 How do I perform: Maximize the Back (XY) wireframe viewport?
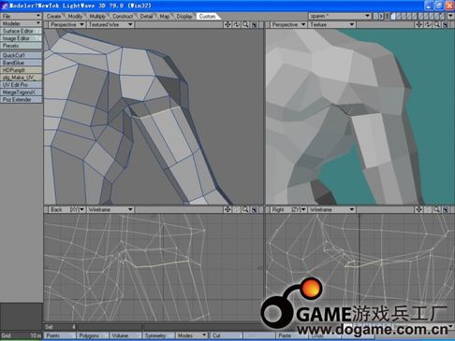[x=255, y=209]
